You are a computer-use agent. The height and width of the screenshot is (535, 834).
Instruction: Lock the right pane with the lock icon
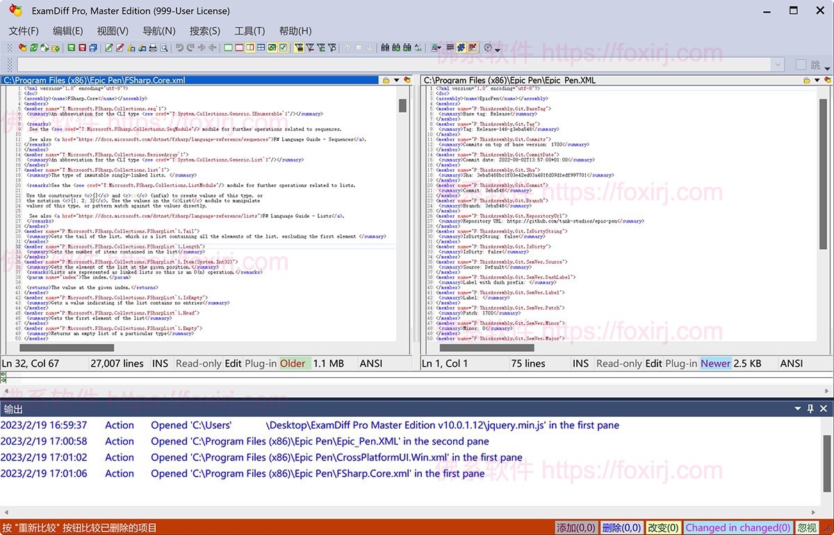pyautogui.click(x=806, y=80)
